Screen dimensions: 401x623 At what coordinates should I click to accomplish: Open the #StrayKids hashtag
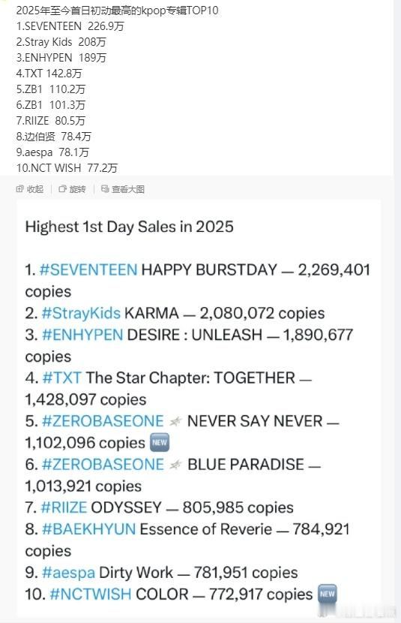[x=81, y=313]
